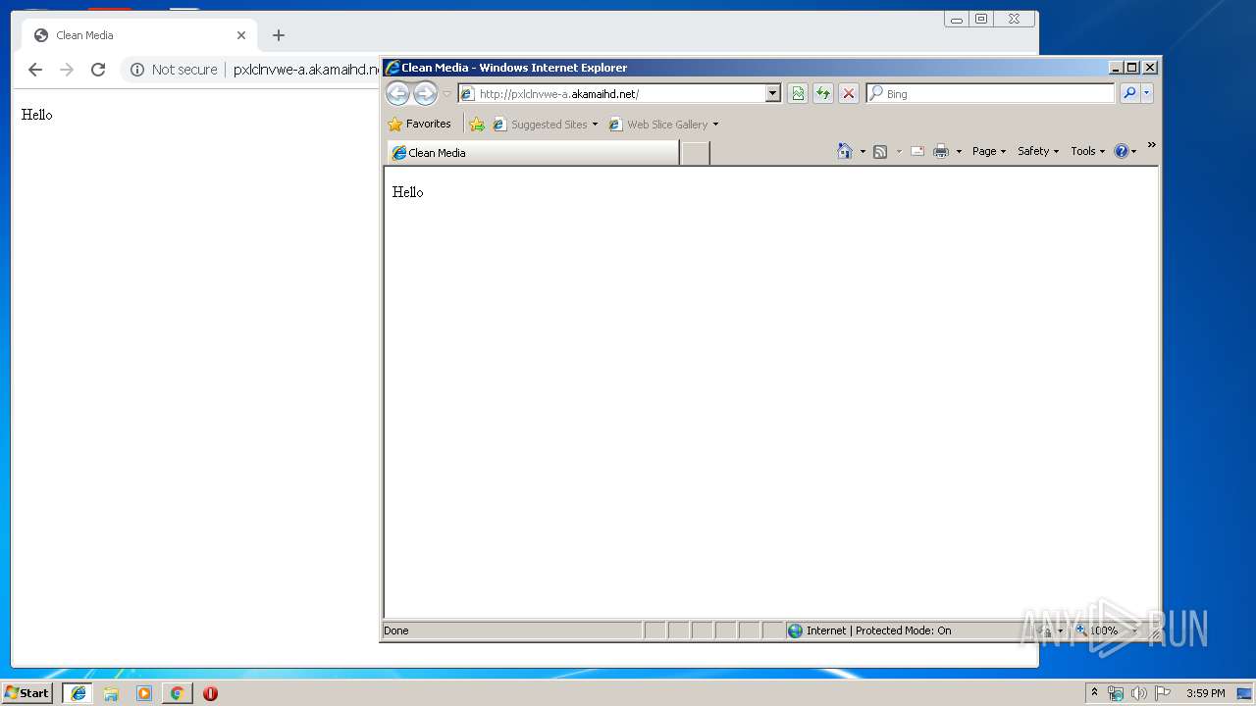The width and height of the screenshot is (1256, 706).
Task: Open the Windows Start menu
Action: [x=27, y=693]
